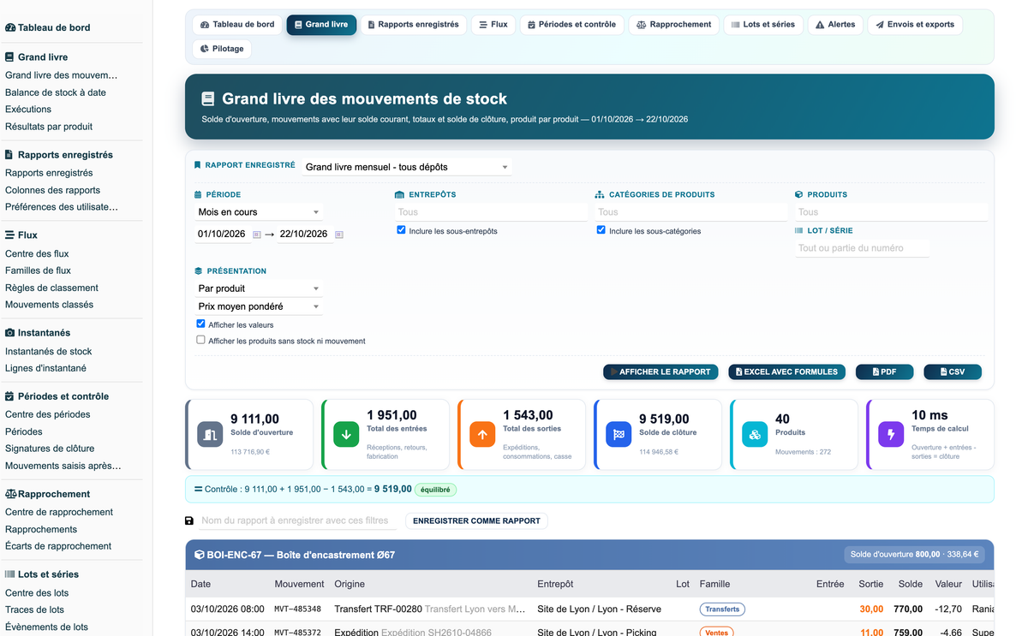The width and height of the screenshot is (1028, 636).
Task: Click the Lots et séries sidebar barcode icon
Action: point(10,574)
